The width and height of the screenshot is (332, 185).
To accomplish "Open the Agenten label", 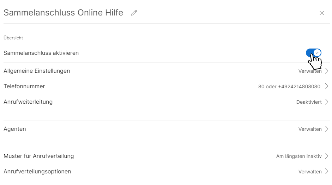I will pos(15,129).
